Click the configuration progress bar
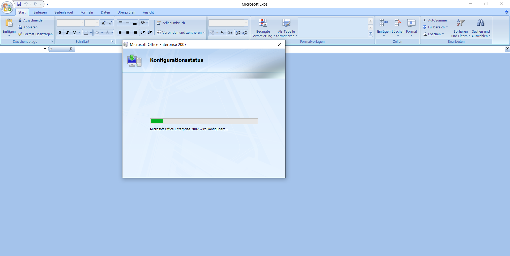 tap(204, 121)
